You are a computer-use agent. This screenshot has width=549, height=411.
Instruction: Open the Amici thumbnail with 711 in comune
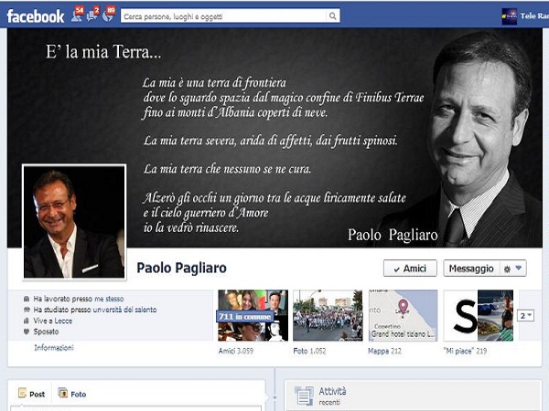tap(252, 315)
